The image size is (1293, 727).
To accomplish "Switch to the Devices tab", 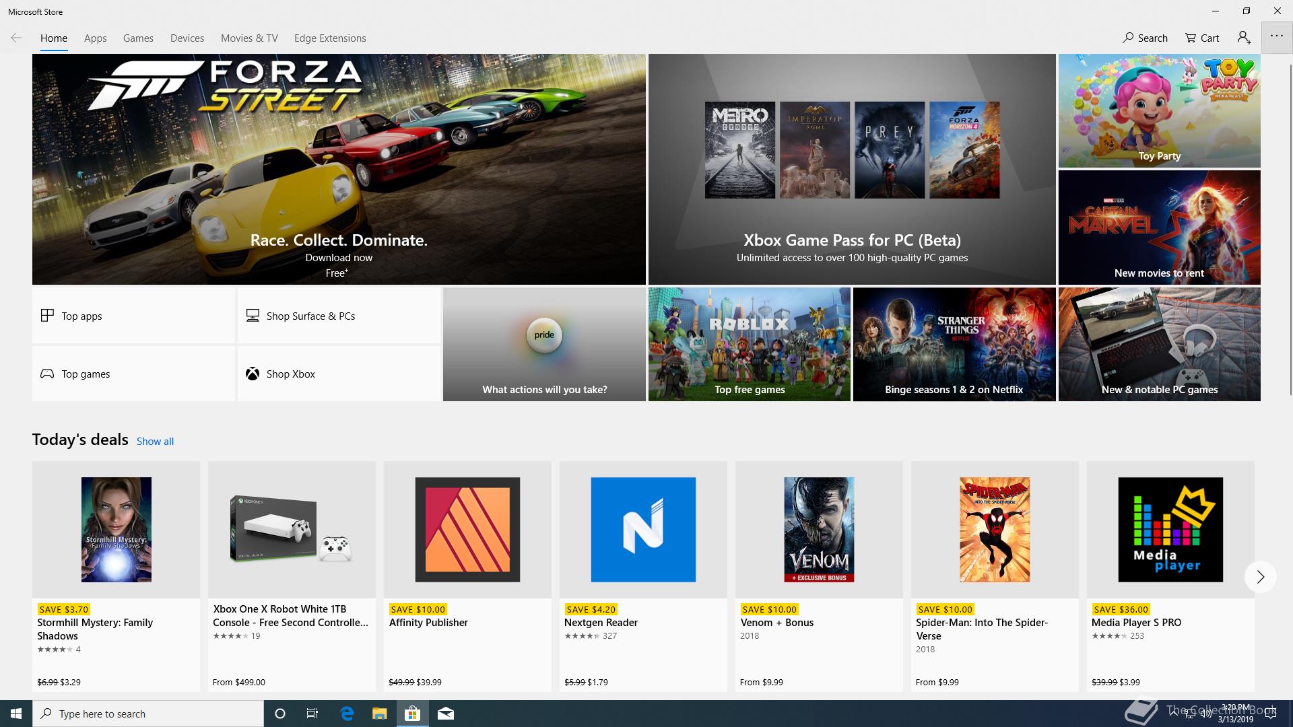I will tap(187, 38).
